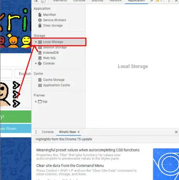The image size is (179, 180).
Task: Click the Chrome 75 update thumbnail
Action: [x=166, y=164]
